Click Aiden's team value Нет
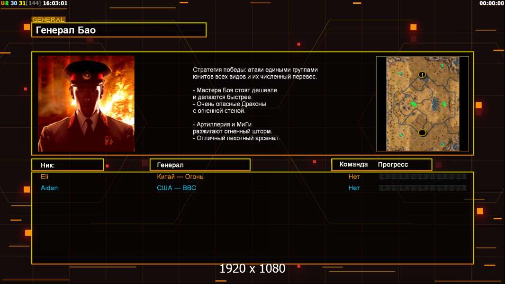The width and height of the screenshot is (505, 284). coord(354,188)
